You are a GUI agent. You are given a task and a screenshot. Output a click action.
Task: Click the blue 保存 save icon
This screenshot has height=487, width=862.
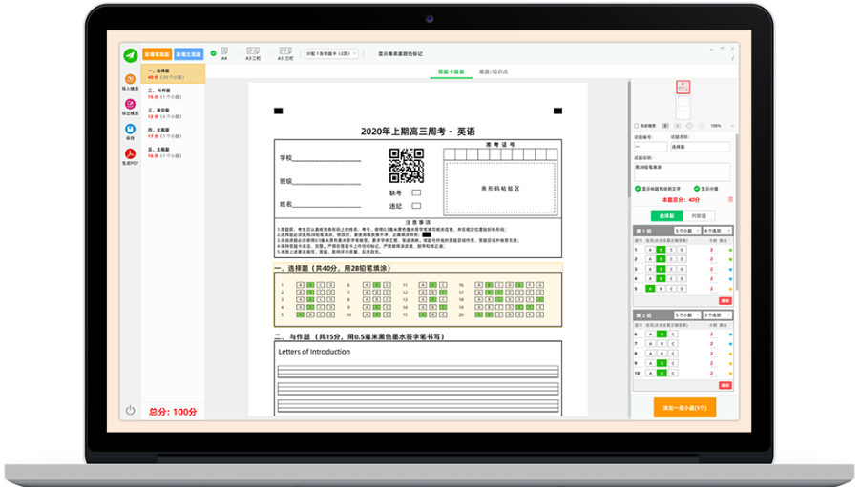[130, 130]
